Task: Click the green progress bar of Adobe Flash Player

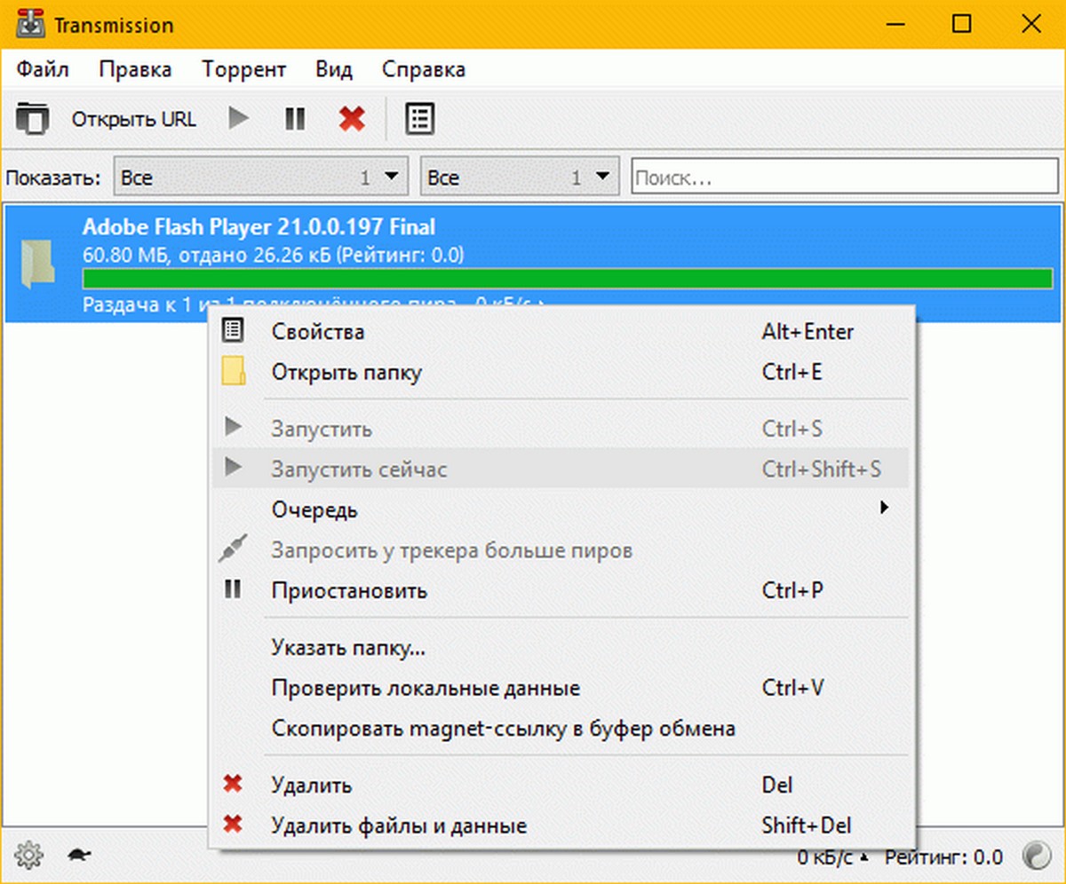Action: tap(568, 279)
